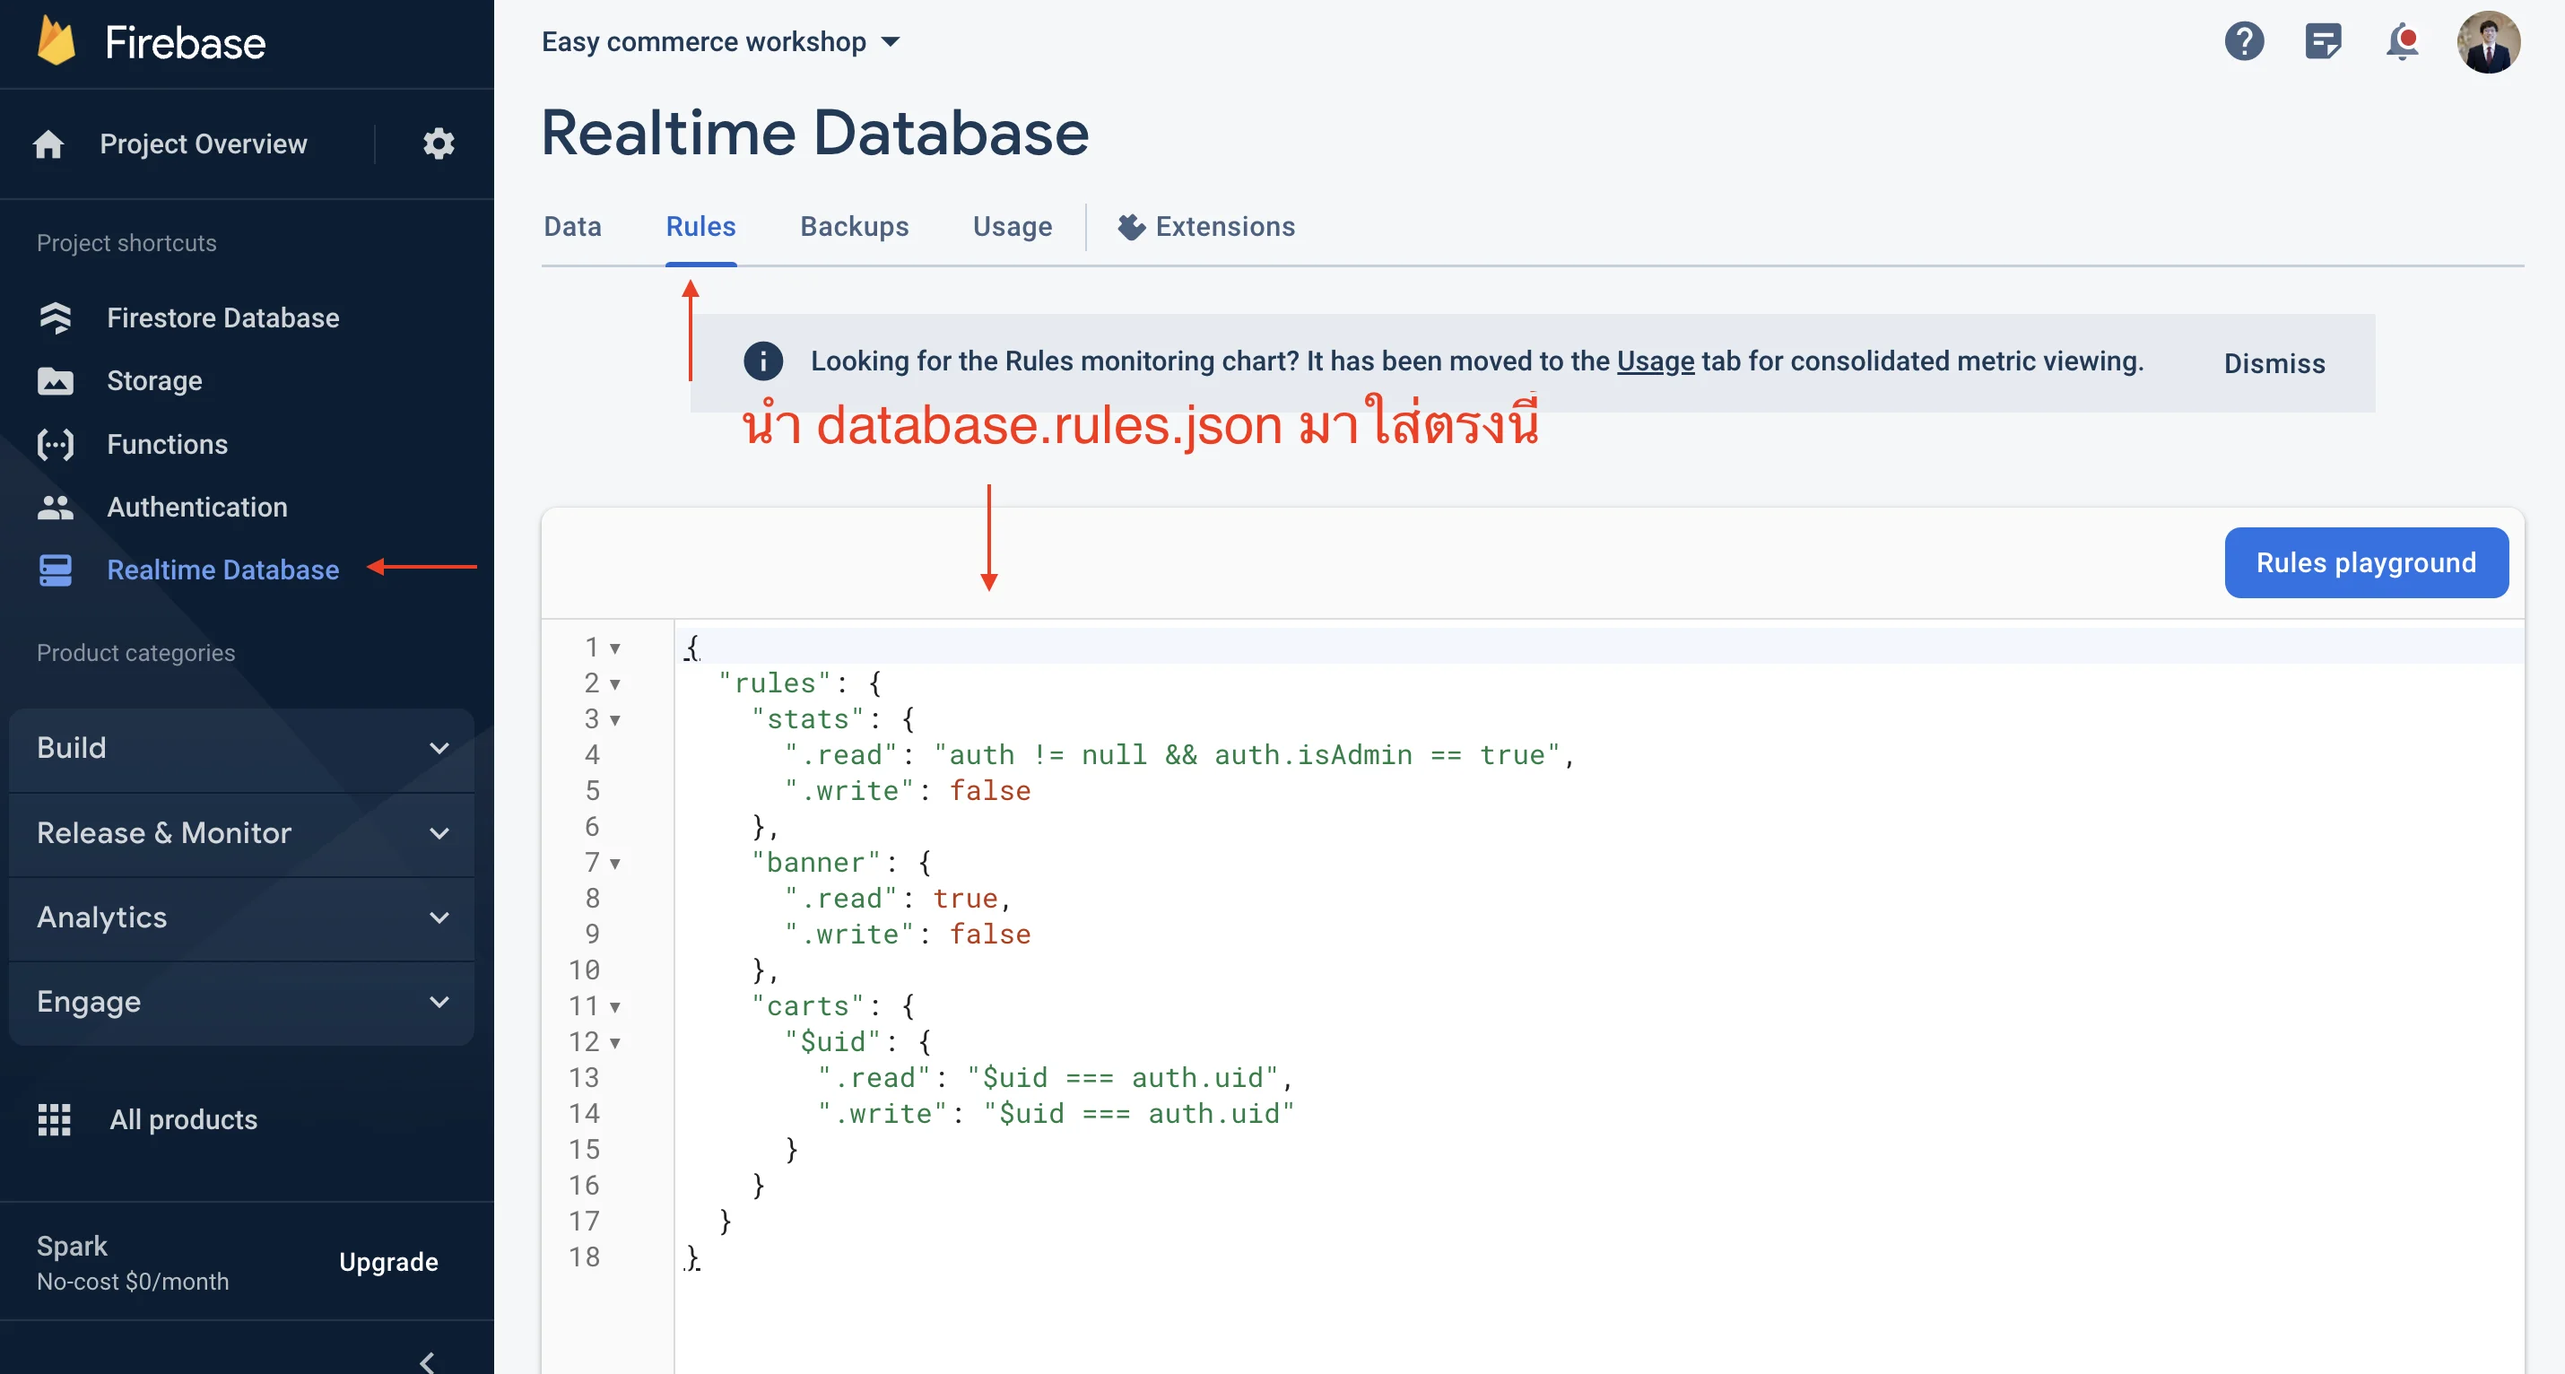Click line number 5 in the gutter
This screenshot has width=2565, height=1374.
[593, 790]
